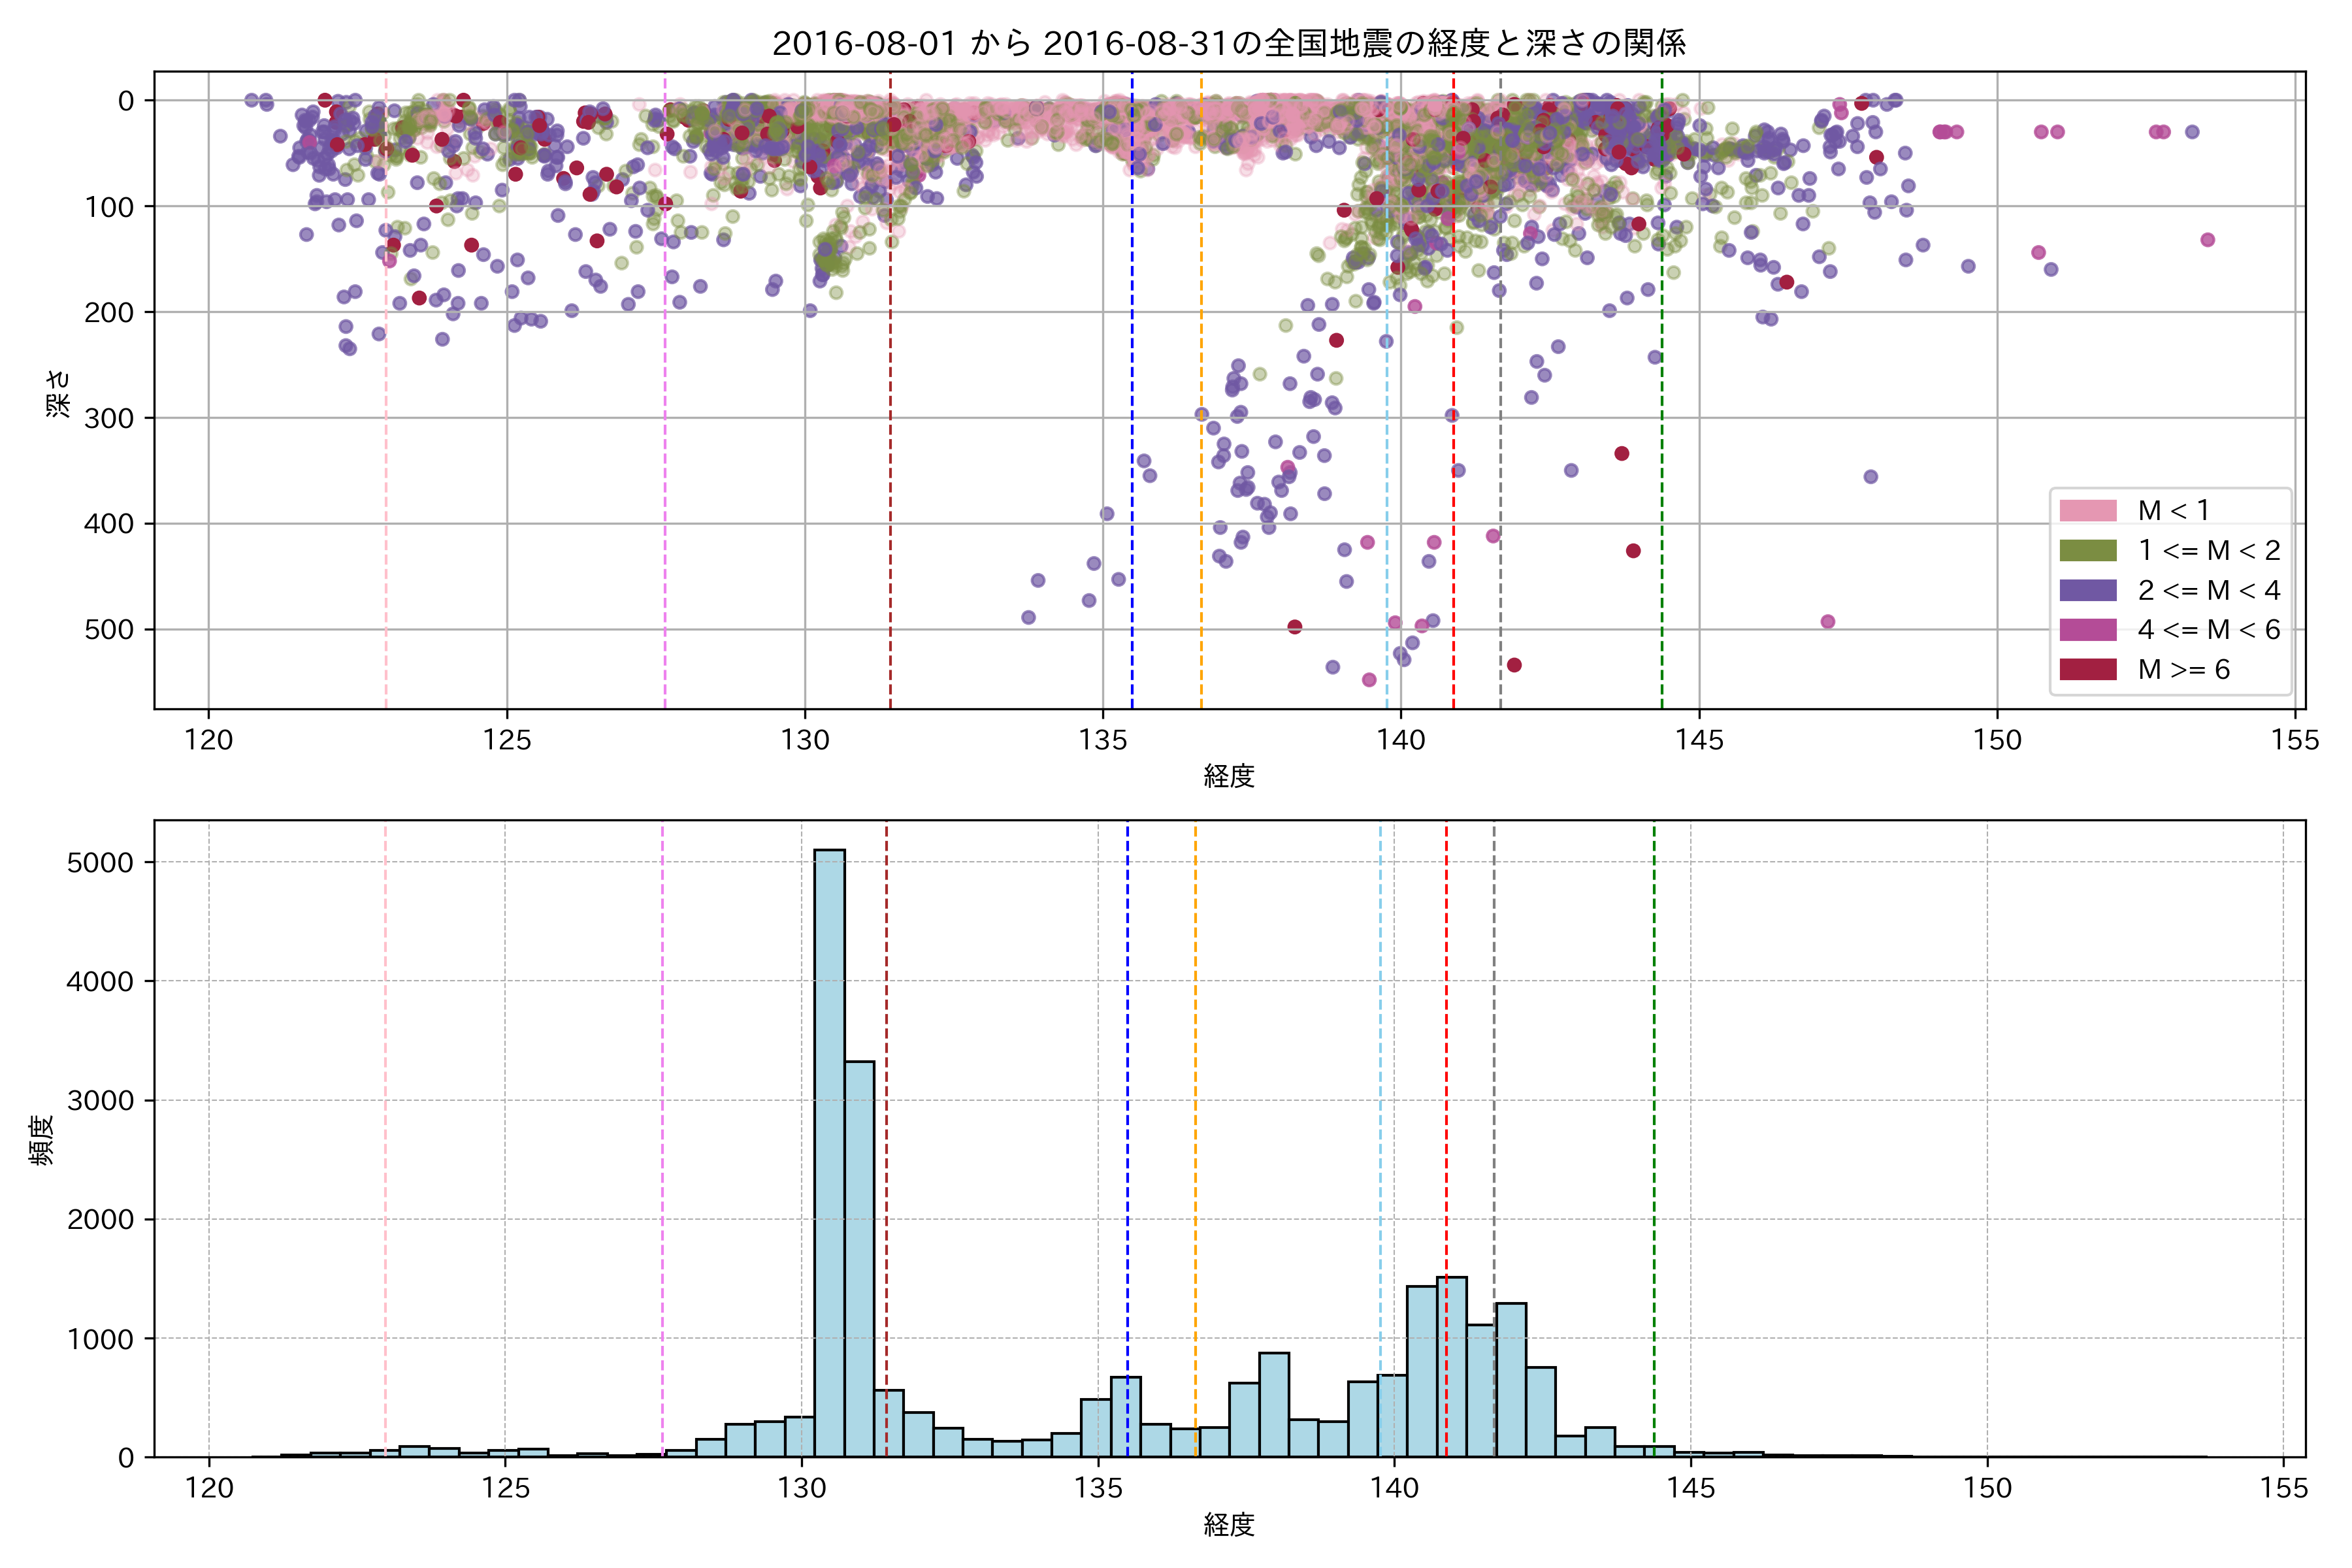Click the 5000 tick label on frequency axis

[x=100, y=863]
